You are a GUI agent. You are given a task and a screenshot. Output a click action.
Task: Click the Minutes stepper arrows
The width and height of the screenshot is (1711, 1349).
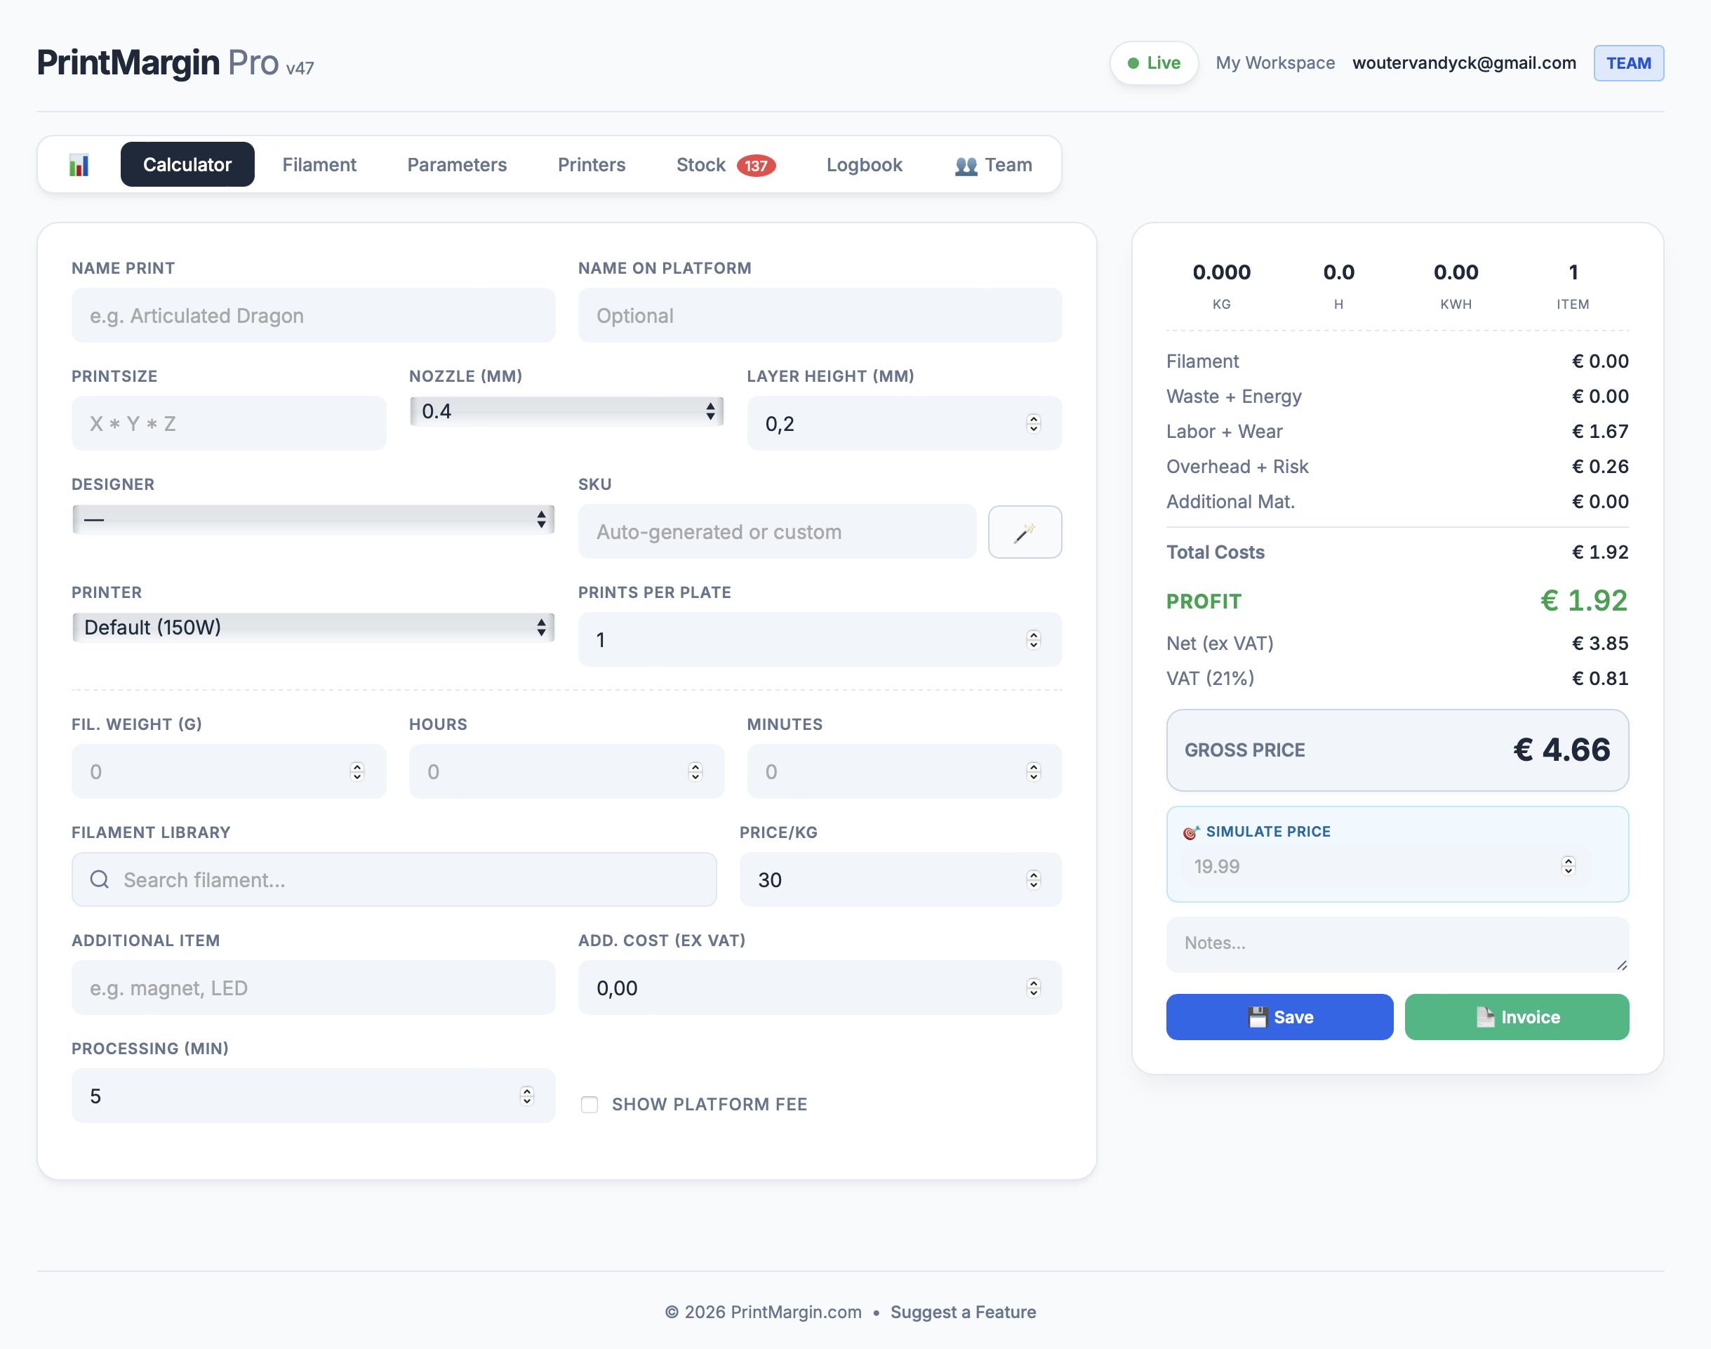pyautogui.click(x=1033, y=771)
